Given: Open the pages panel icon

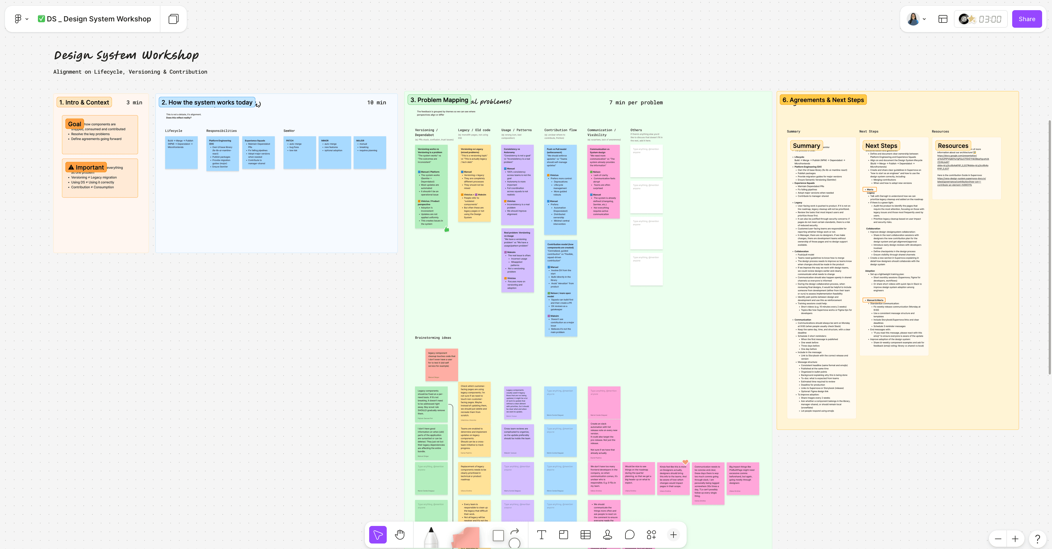Looking at the screenshot, I should pyautogui.click(x=174, y=19).
